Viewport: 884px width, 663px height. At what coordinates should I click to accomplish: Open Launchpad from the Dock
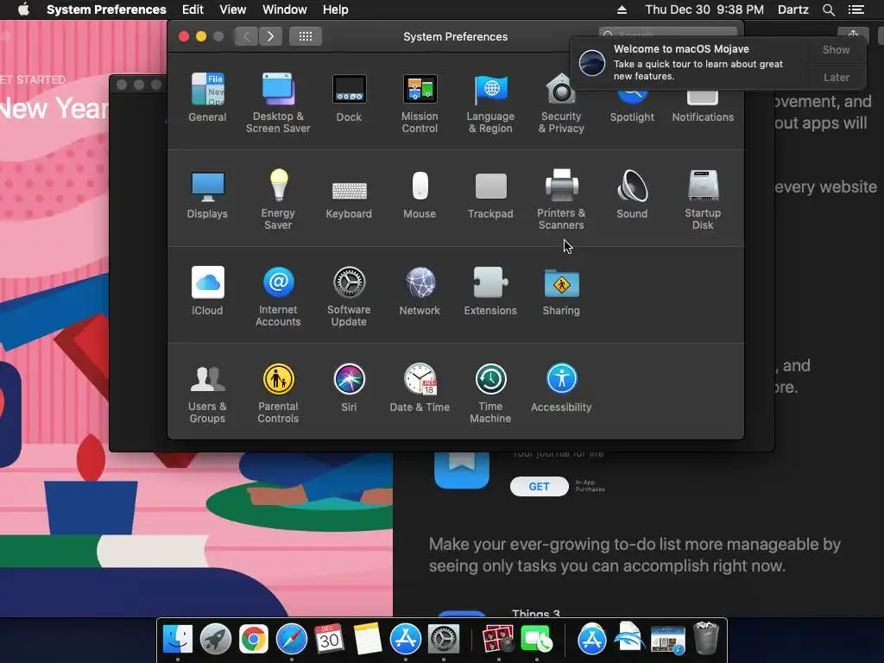pos(215,640)
